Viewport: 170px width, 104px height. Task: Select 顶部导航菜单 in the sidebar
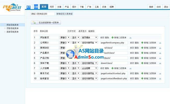tap(13, 28)
